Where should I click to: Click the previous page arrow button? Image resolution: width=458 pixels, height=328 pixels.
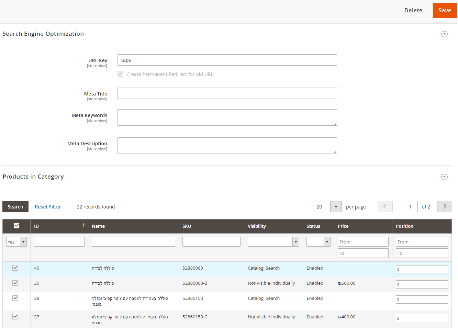[x=385, y=206]
